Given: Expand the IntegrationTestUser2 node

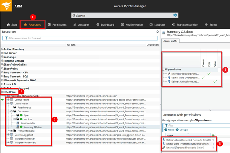Looking at the screenshot, I should (x=8, y=142).
